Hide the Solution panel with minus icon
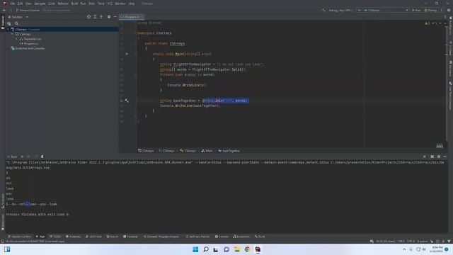 115,17
